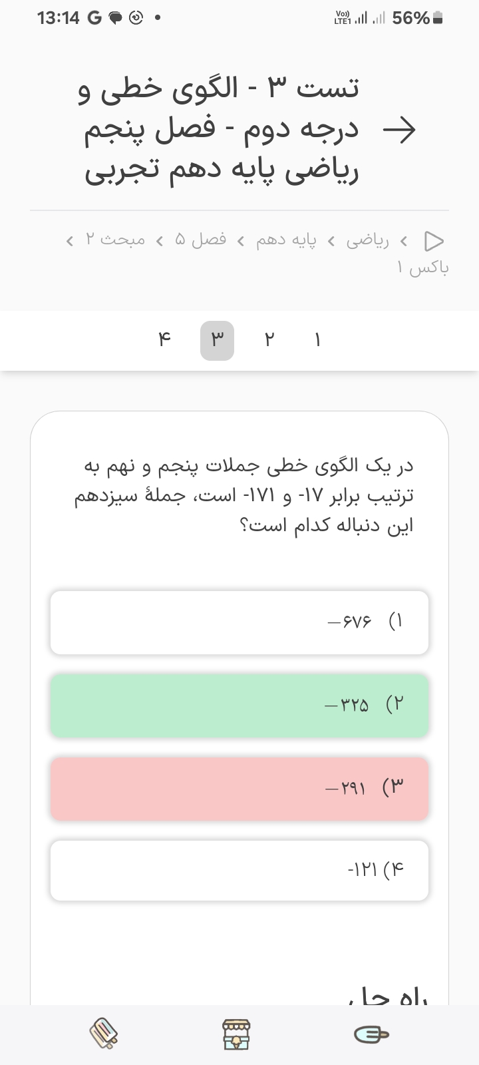Select the red answer option −۲۹۱
This screenshot has height=1065, width=479.
239,789
